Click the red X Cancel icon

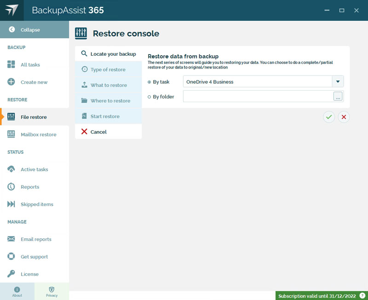pyautogui.click(x=84, y=132)
